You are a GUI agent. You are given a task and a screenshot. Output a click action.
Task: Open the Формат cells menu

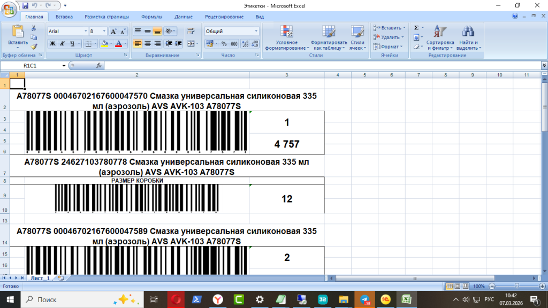pyautogui.click(x=388, y=47)
